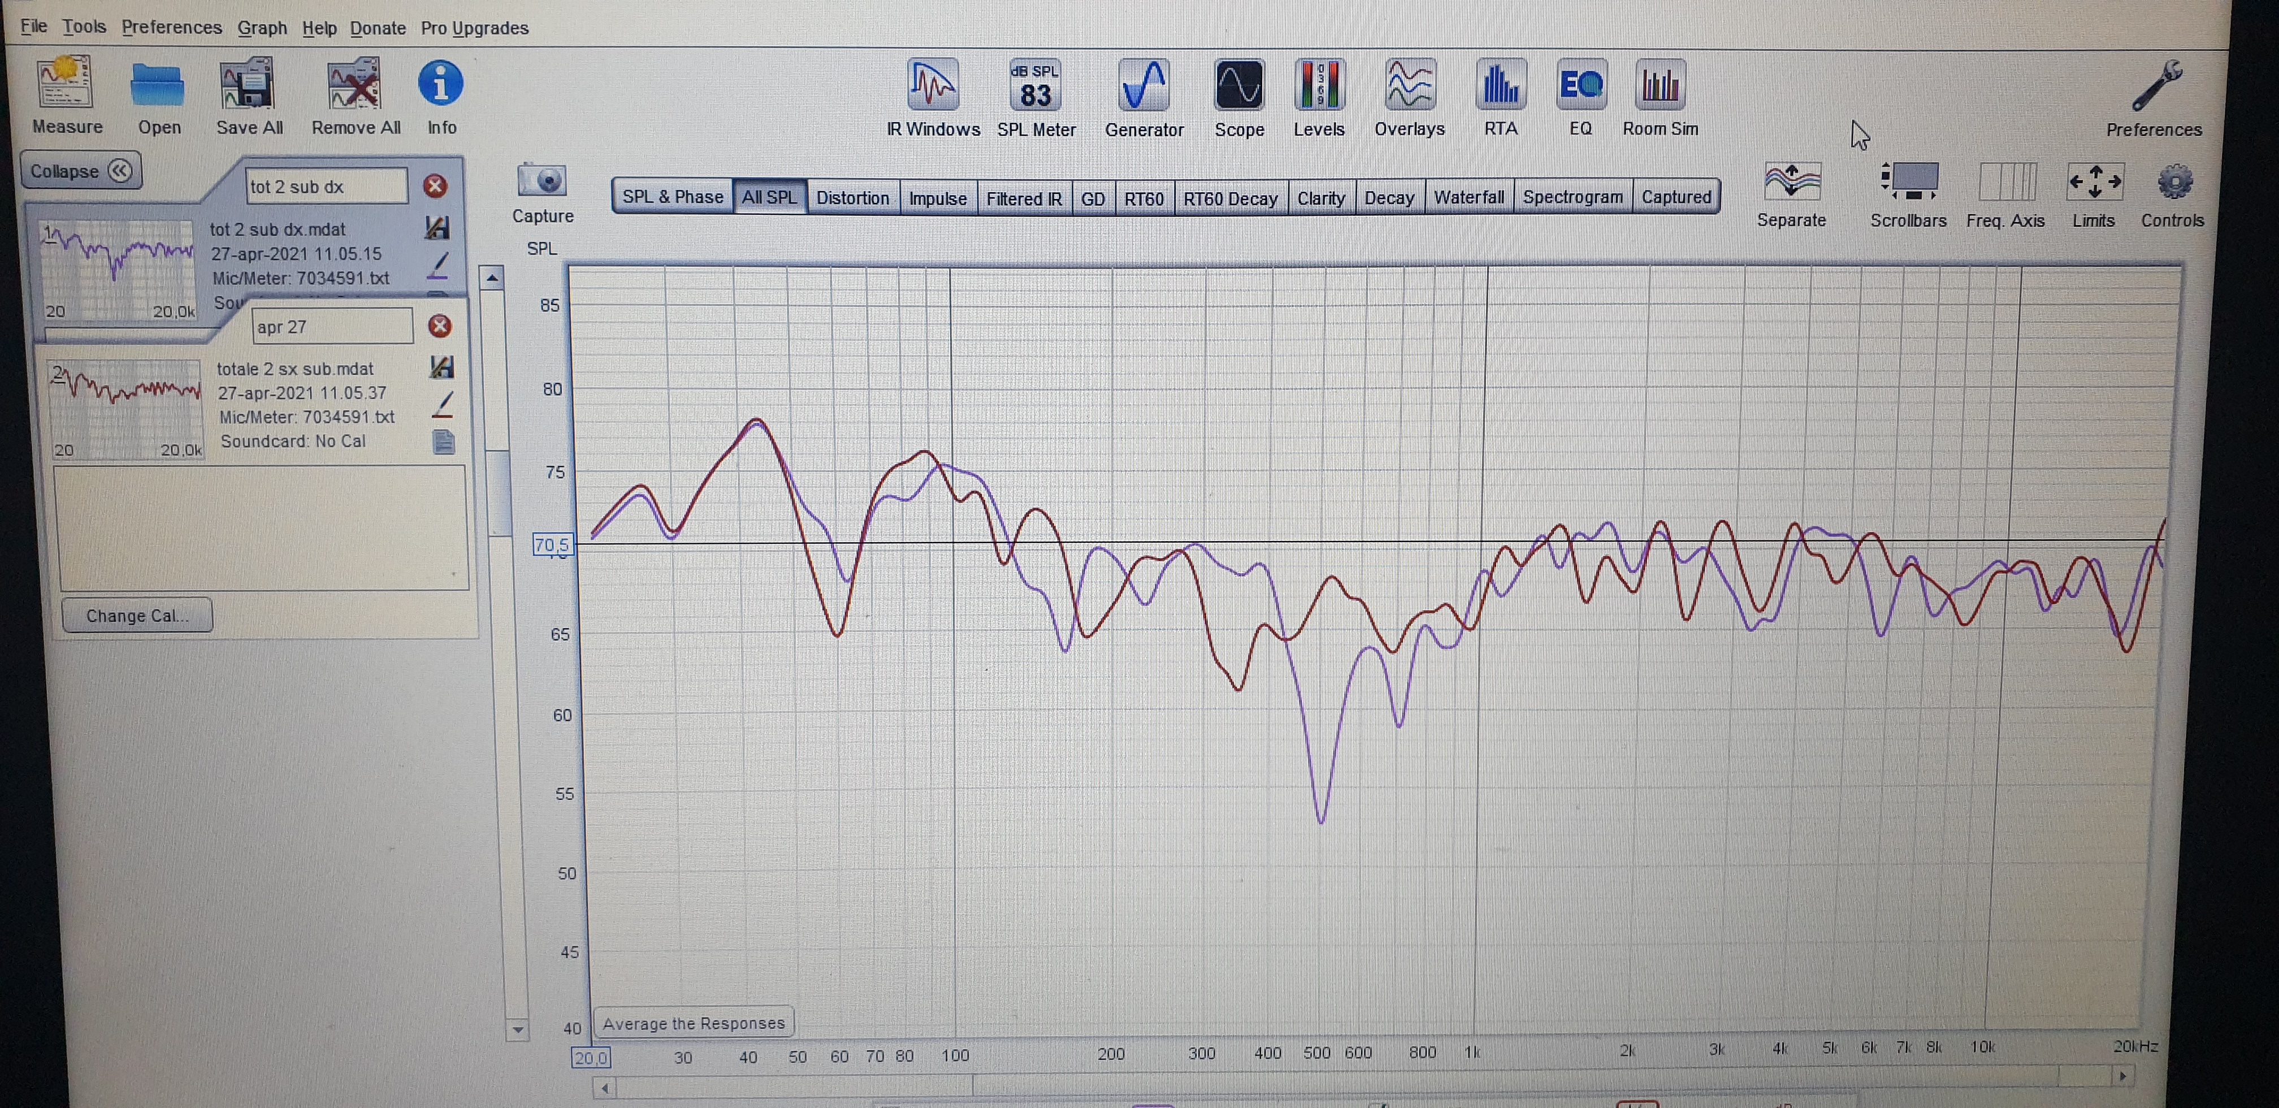The height and width of the screenshot is (1108, 2279).
Task: Open Room Sim
Action: point(1660,97)
